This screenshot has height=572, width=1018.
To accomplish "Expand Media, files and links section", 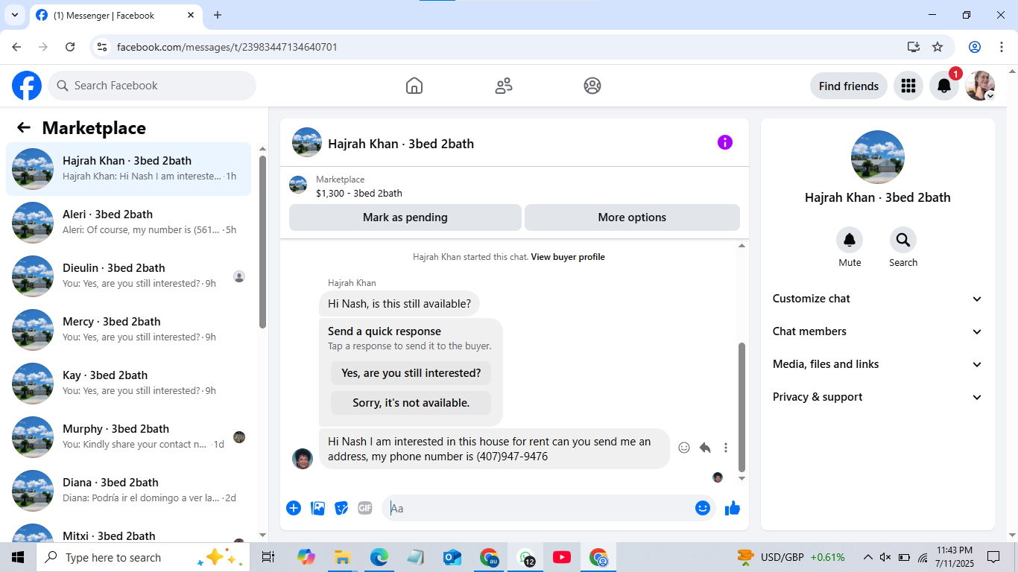I will (x=878, y=364).
